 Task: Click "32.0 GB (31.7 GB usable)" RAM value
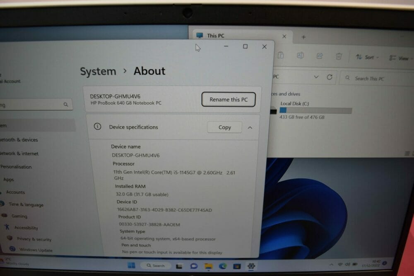pos(142,194)
